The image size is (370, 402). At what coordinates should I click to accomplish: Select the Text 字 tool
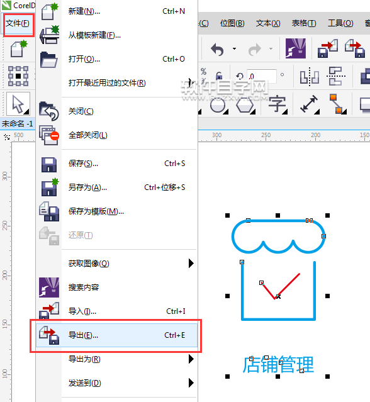pyautogui.click(x=278, y=104)
